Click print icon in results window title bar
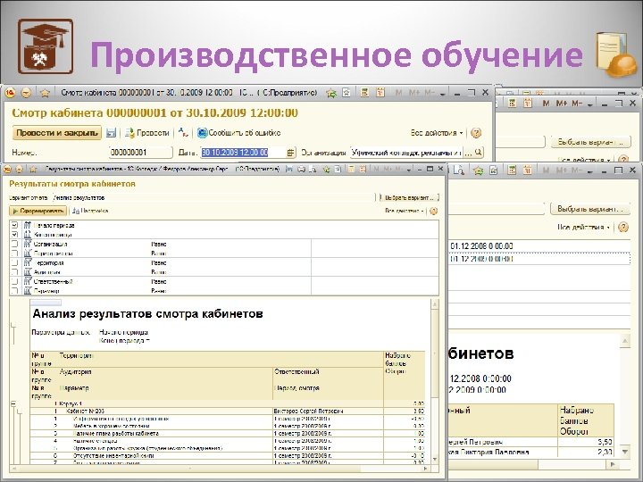Image resolution: width=643 pixels, height=482 pixels. (301, 169)
